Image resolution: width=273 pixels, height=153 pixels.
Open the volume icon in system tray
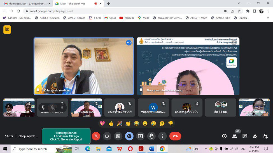pos(236,149)
